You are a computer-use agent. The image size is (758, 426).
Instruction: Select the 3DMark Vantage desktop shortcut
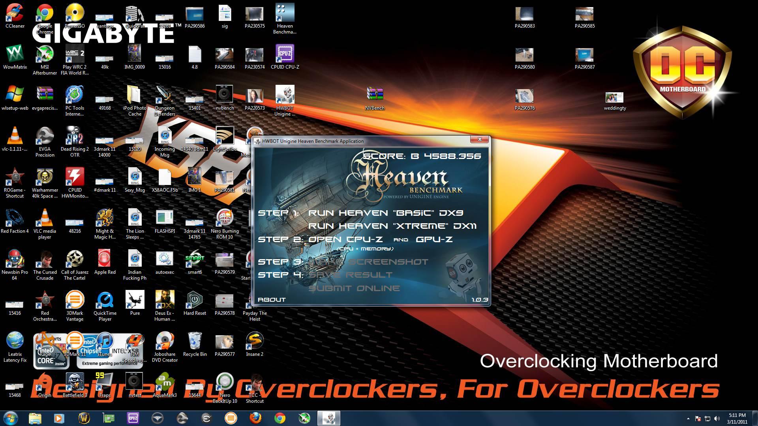(x=75, y=306)
